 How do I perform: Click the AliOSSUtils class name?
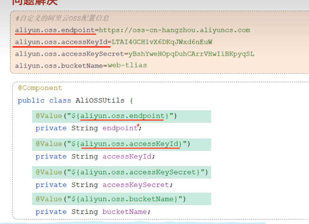tap(100, 100)
